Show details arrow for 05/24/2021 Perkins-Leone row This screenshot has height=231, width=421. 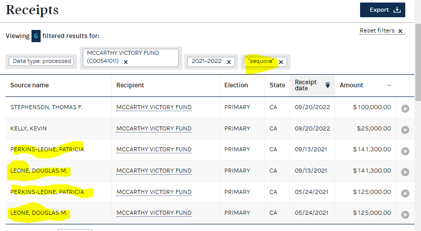click(405, 193)
